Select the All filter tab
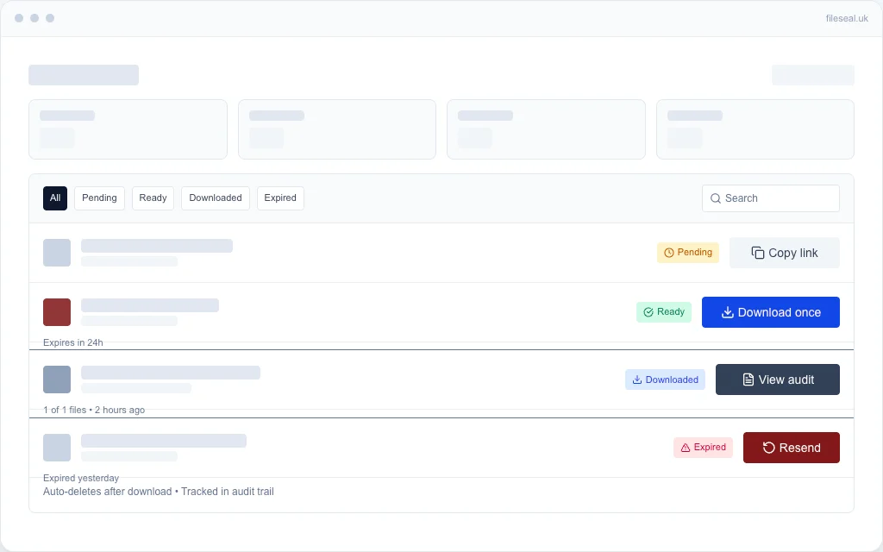This screenshot has width=883, height=552. point(55,198)
